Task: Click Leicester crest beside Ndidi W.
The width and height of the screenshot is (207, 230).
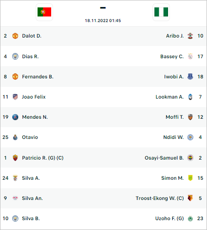Action: (x=190, y=137)
